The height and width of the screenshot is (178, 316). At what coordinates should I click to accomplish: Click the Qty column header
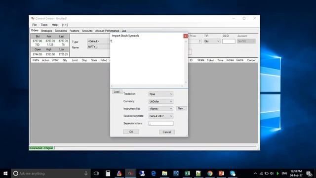65,60
